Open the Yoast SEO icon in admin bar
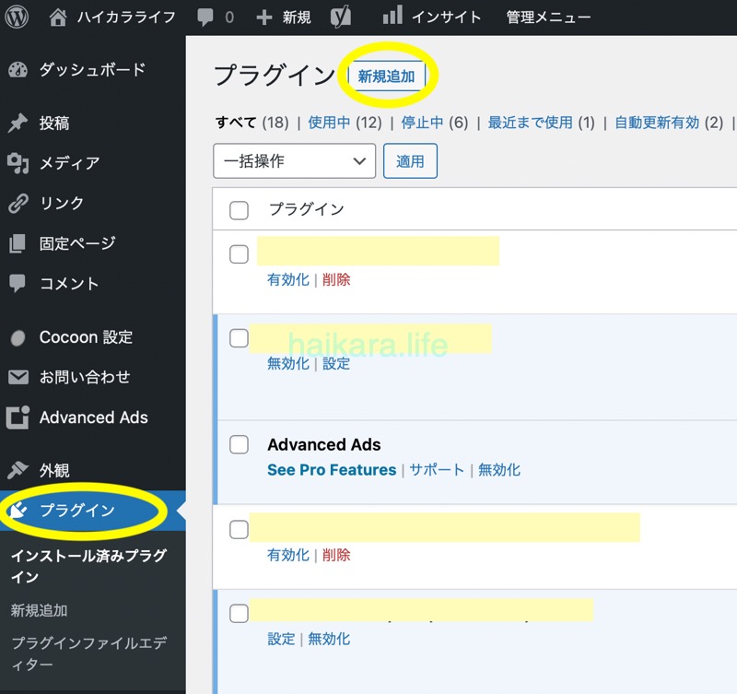Viewport: 737px width, 694px height. [341, 18]
